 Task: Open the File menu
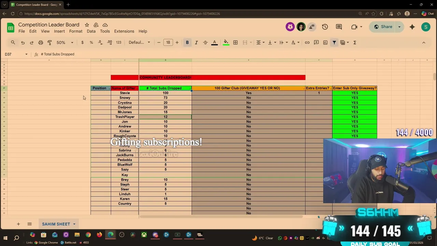22,31
